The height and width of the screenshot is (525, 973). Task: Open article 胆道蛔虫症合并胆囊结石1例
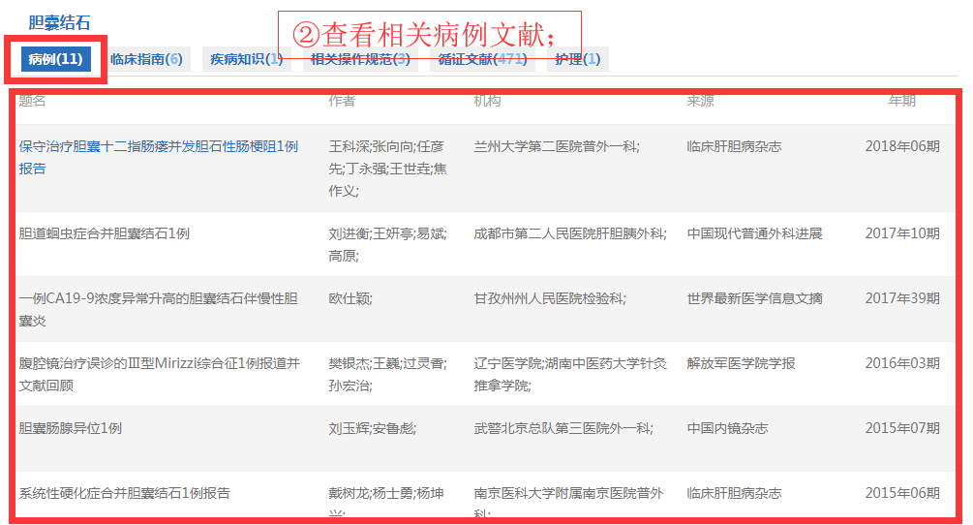click(x=105, y=233)
